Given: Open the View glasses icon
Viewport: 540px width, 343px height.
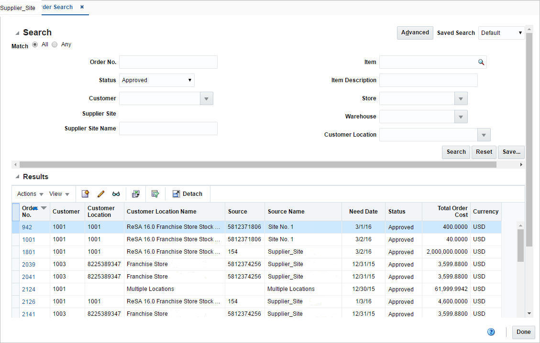Looking at the screenshot, I should click(116, 193).
